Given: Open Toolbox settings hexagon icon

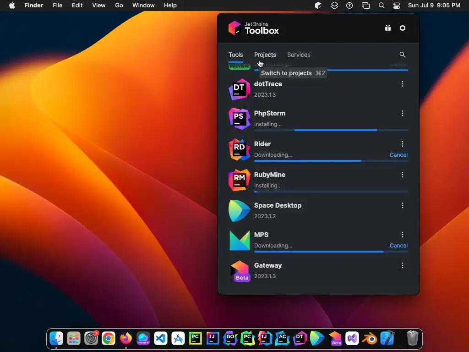Looking at the screenshot, I should 403,28.
